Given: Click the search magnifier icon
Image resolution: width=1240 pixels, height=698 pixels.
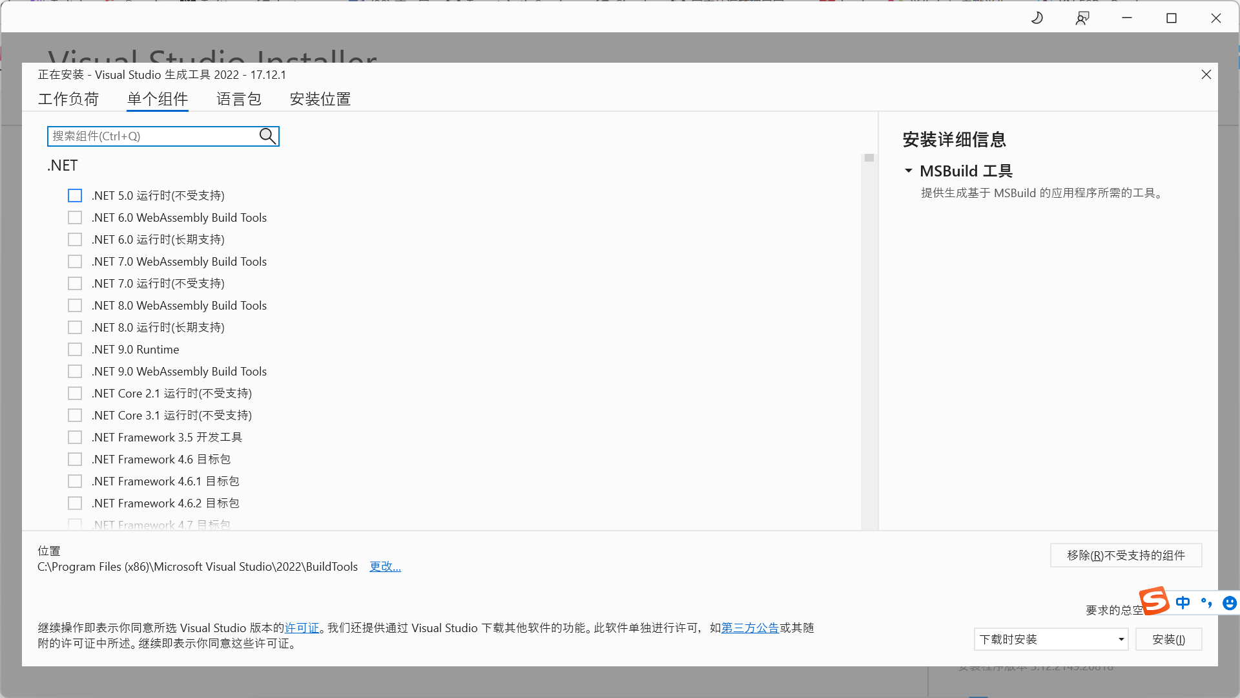Looking at the screenshot, I should pos(267,136).
